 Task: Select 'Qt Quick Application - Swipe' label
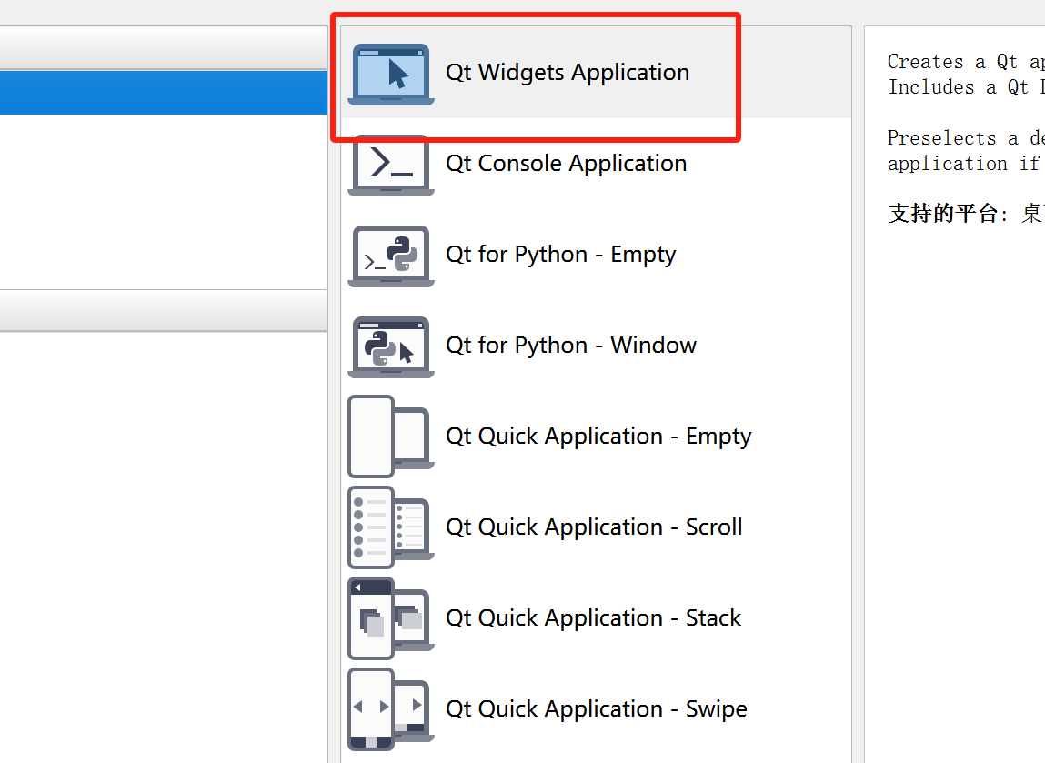[x=597, y=709]
